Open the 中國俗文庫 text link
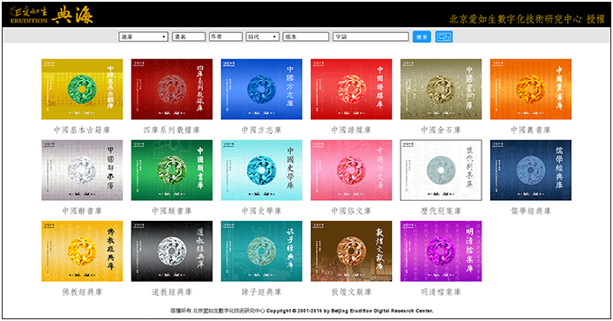Viewport: 613px width, 321px height. tap(352, 211)
